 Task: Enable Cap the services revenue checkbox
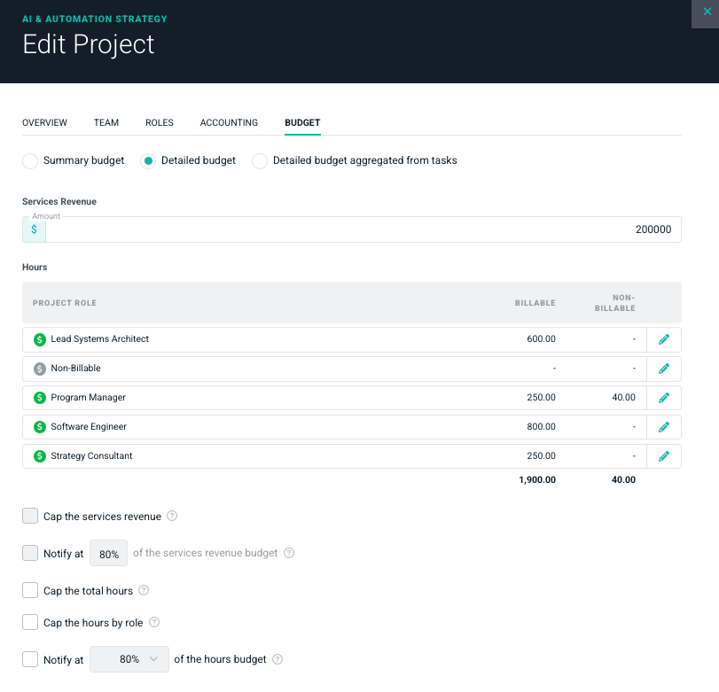pyautogui.click(x=30, y=517)
